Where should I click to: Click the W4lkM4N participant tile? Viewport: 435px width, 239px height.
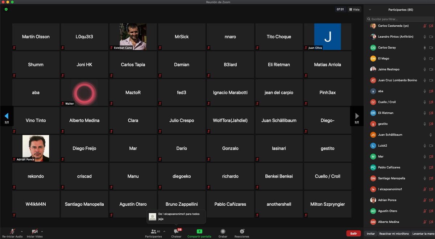(36, 204)
